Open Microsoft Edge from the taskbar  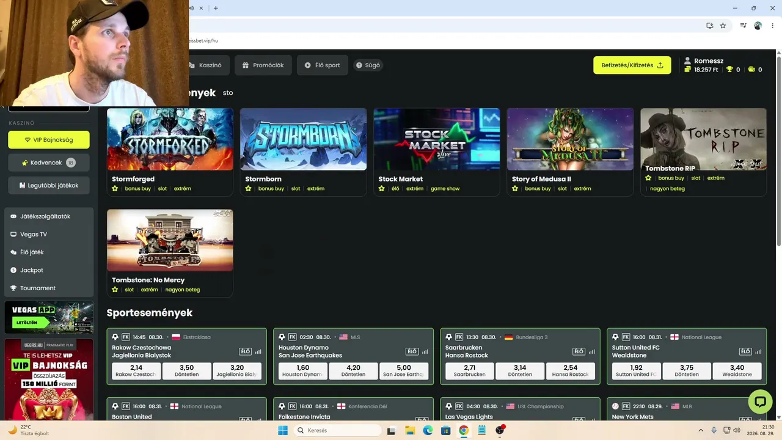tap(428, 430)
